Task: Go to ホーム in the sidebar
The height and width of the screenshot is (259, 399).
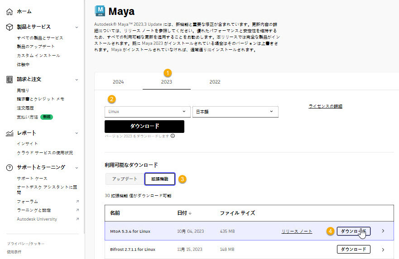Action: (24, 11)
